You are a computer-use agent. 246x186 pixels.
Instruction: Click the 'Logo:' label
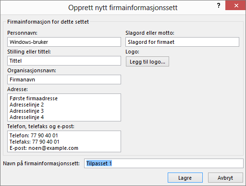tap(132, 52)
